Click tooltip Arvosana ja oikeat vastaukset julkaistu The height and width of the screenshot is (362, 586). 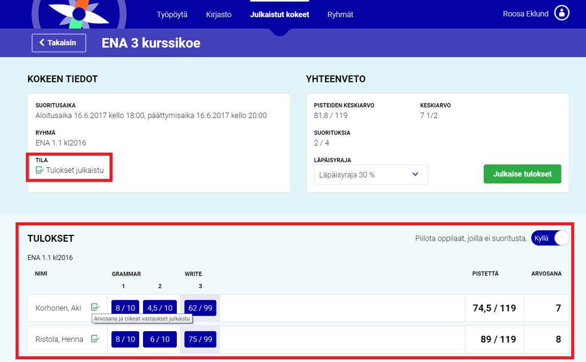click(142, 318)
